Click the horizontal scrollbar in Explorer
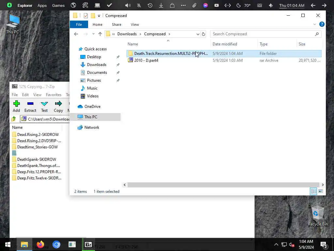 223,185
